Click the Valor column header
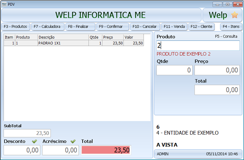Image resolution: width=244 pixels, height=160 pixels. pos(134,37)
